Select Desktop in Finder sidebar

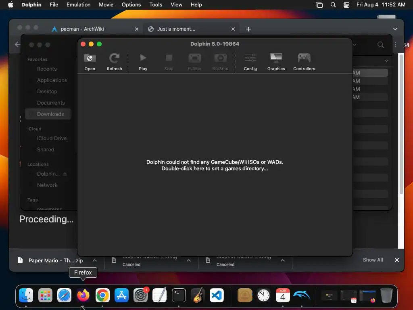(x=47, y=92)
